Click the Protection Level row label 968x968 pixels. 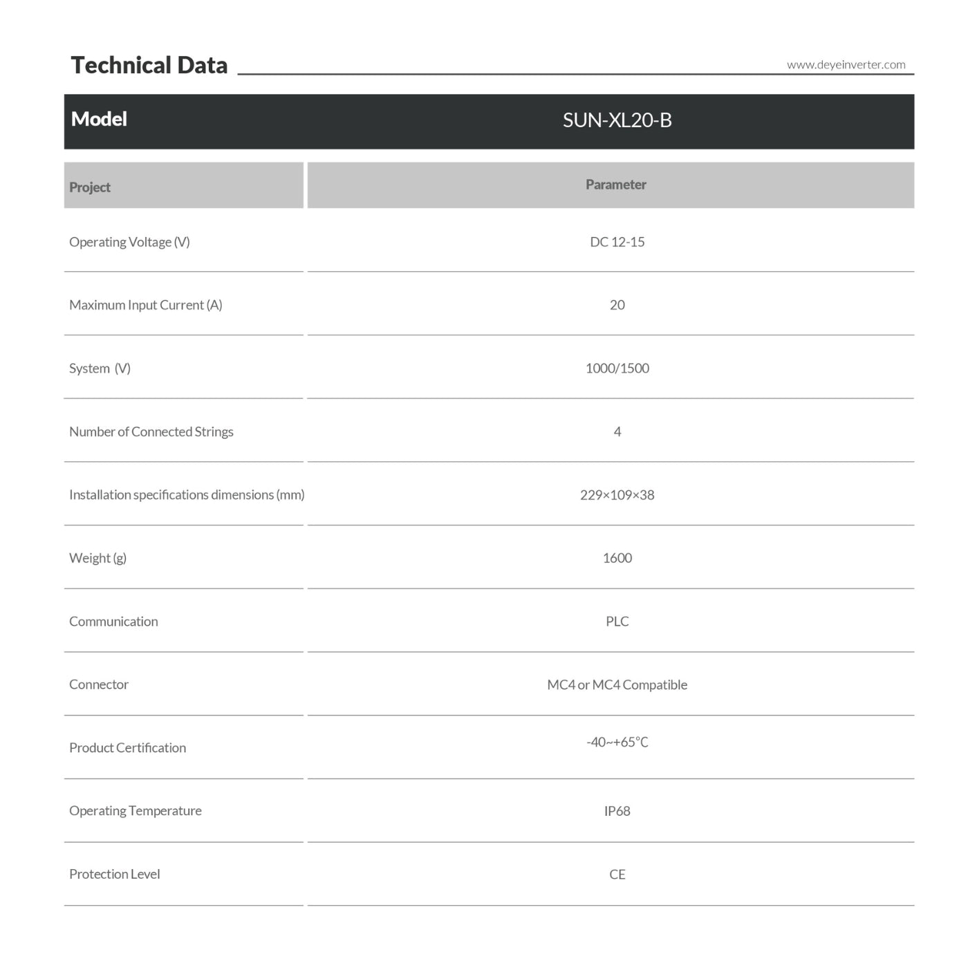pos(115,874)
